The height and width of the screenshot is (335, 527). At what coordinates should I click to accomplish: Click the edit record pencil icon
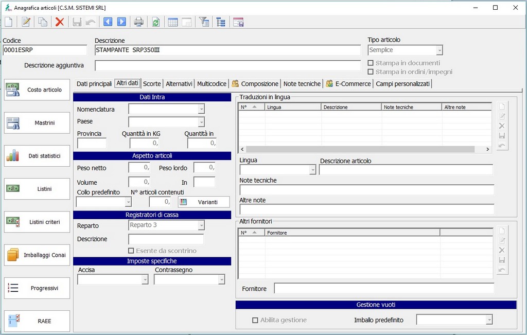point(26,22)
